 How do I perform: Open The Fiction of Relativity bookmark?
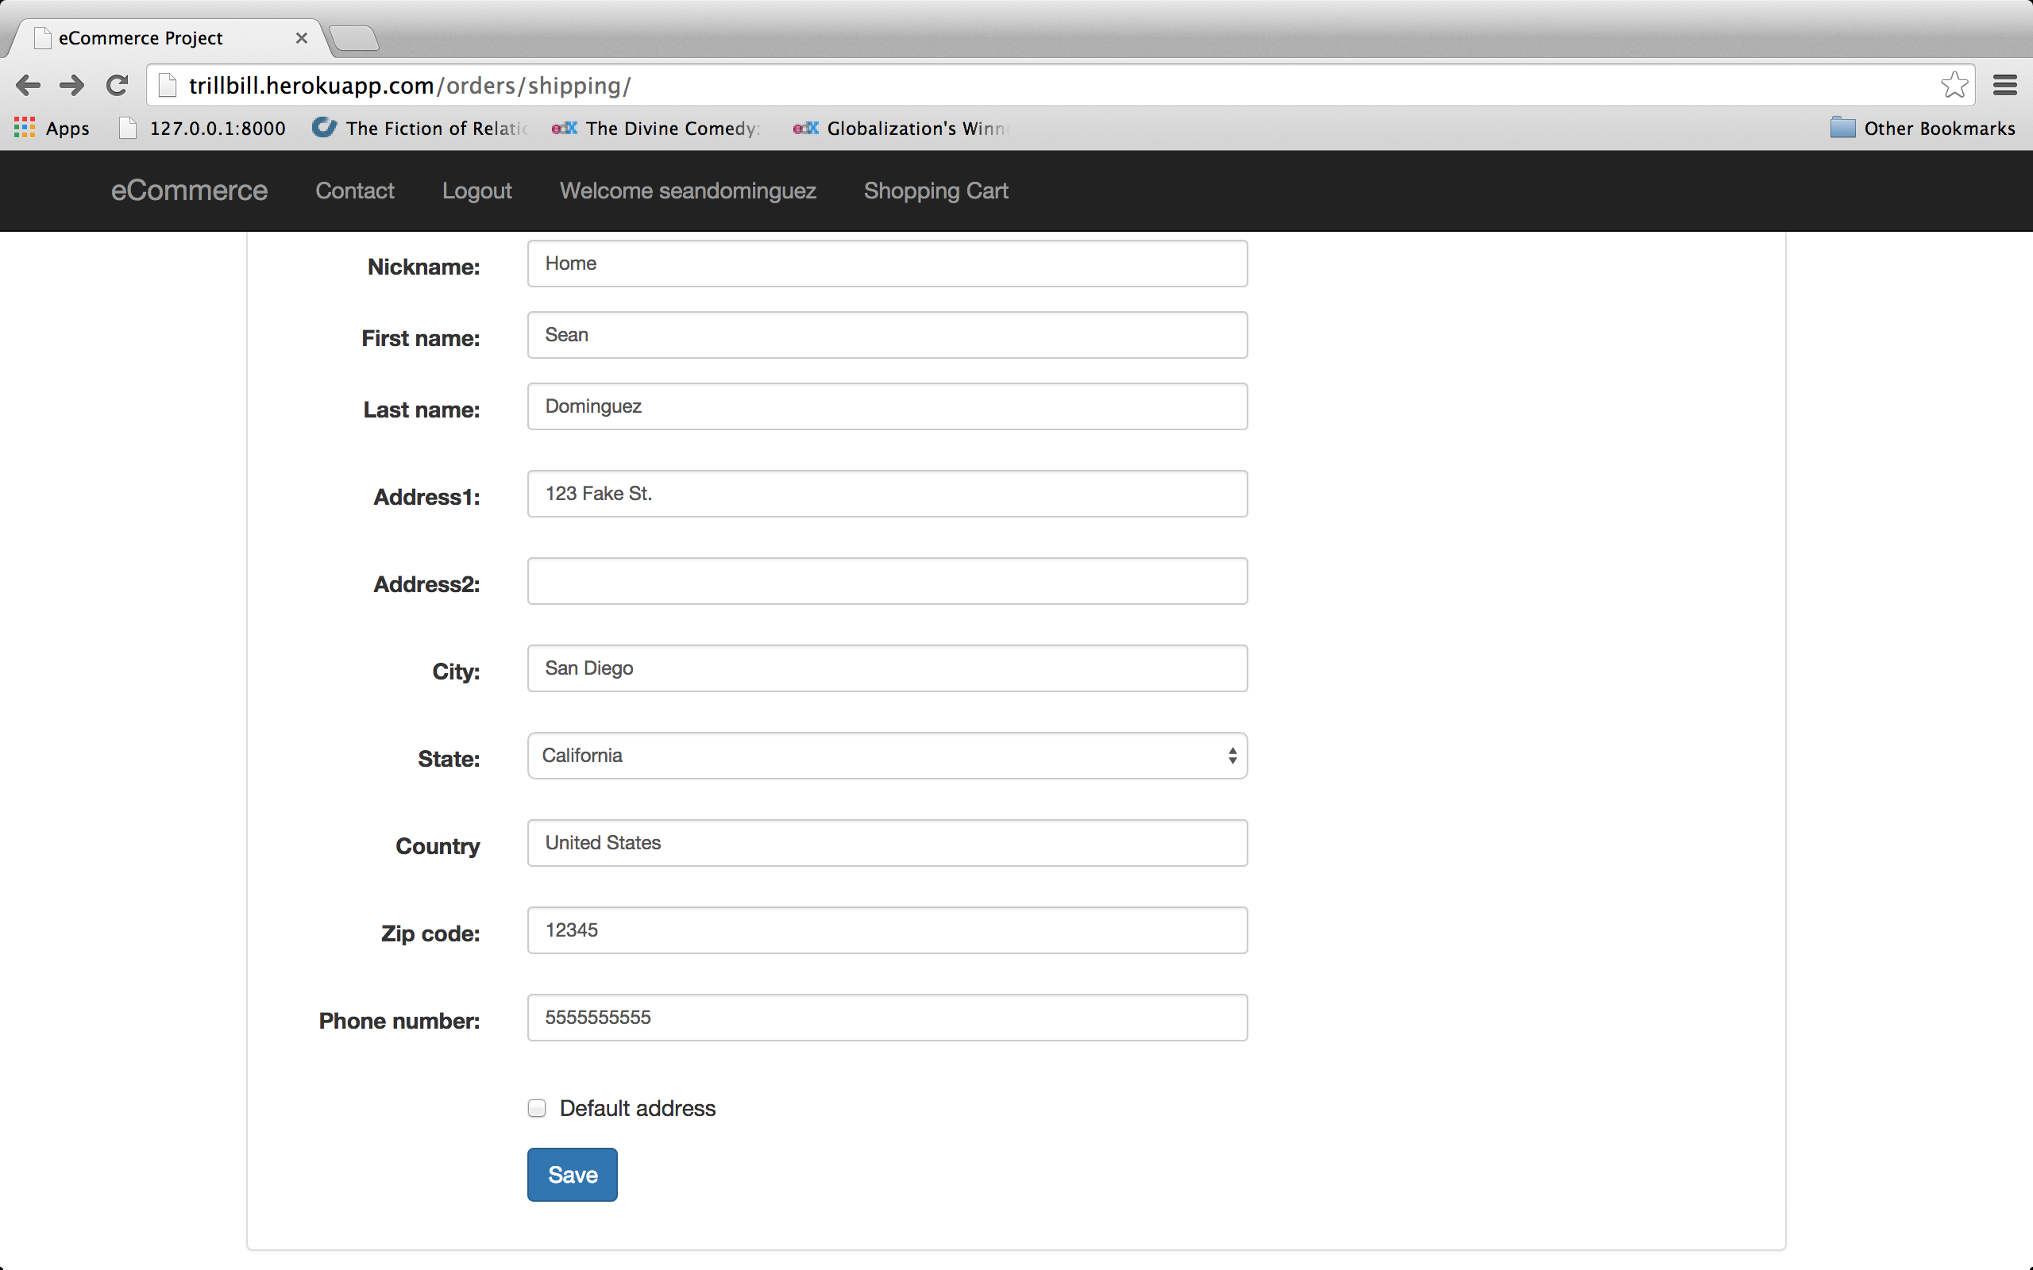(x=420, y=128)
